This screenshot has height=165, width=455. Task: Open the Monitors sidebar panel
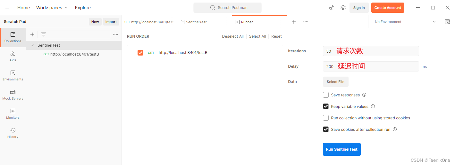pyautogui.click(x=13, y=114)
